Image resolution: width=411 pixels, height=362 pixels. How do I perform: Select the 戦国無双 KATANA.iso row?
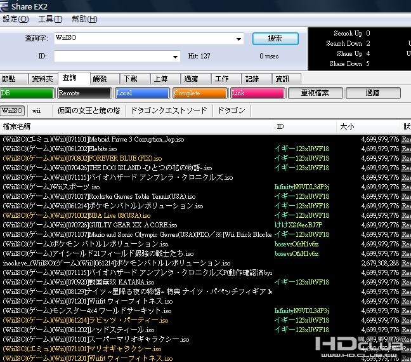click(205, 282)
